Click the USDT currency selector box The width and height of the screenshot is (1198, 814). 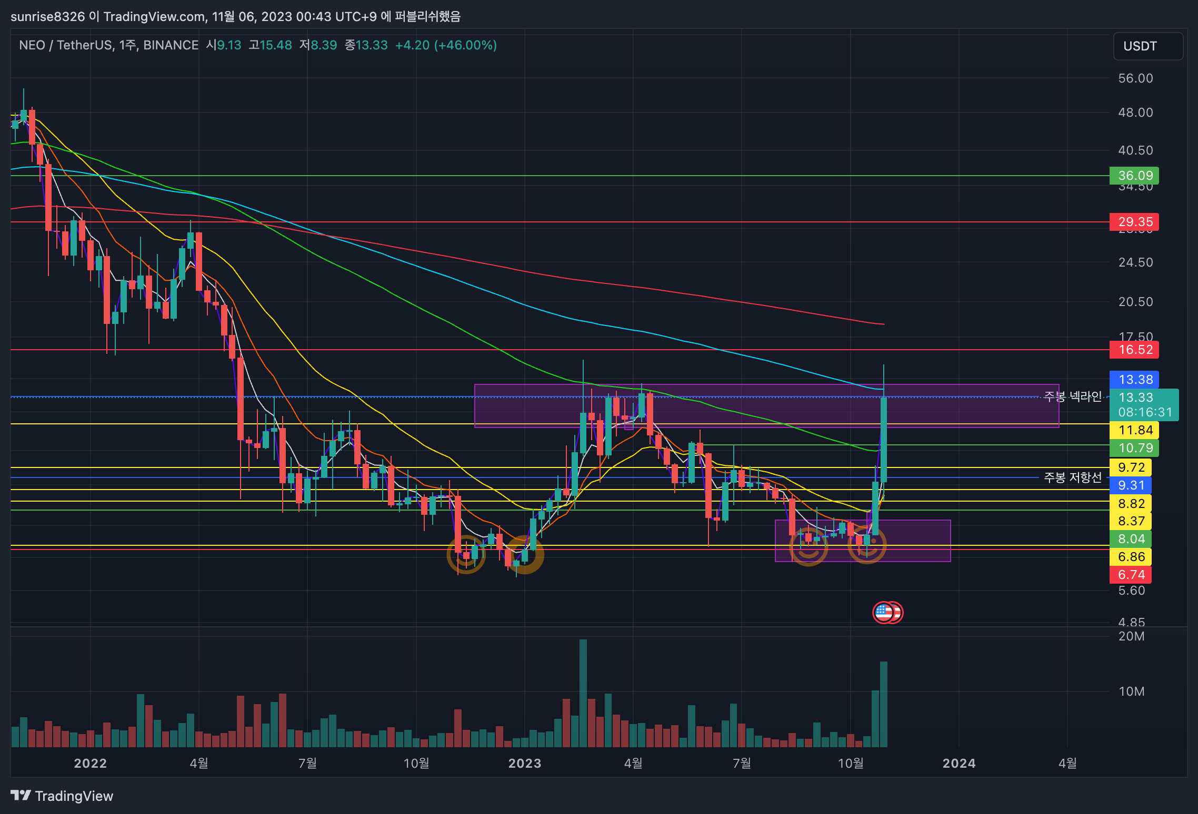coord(1148,46)
